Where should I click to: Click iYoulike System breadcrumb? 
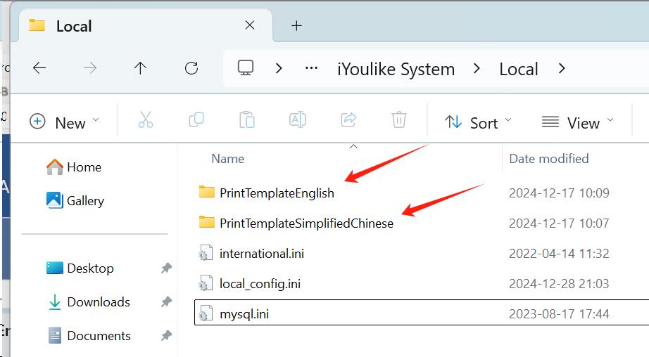396,70
